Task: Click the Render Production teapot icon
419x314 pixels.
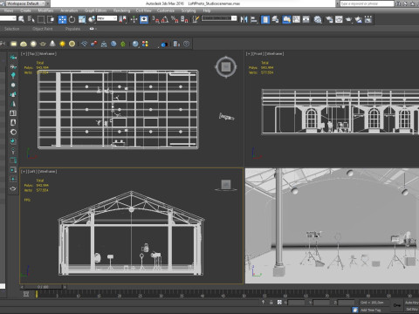Action: [x=348, y=19]
